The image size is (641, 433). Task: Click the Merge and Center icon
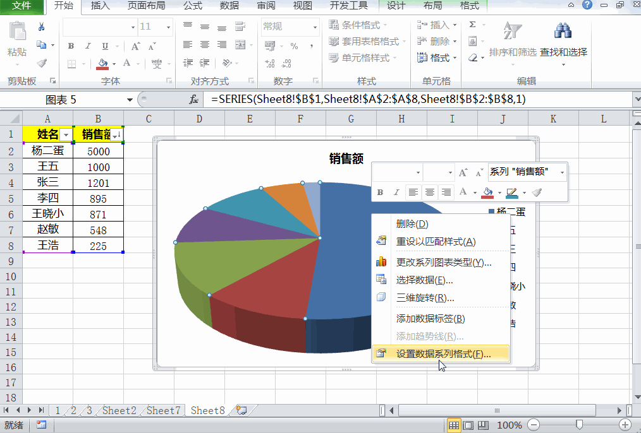[x=239, y=44]
